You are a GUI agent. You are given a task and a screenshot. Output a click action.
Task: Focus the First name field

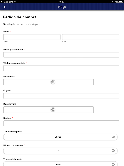click(x=32, y=37)
